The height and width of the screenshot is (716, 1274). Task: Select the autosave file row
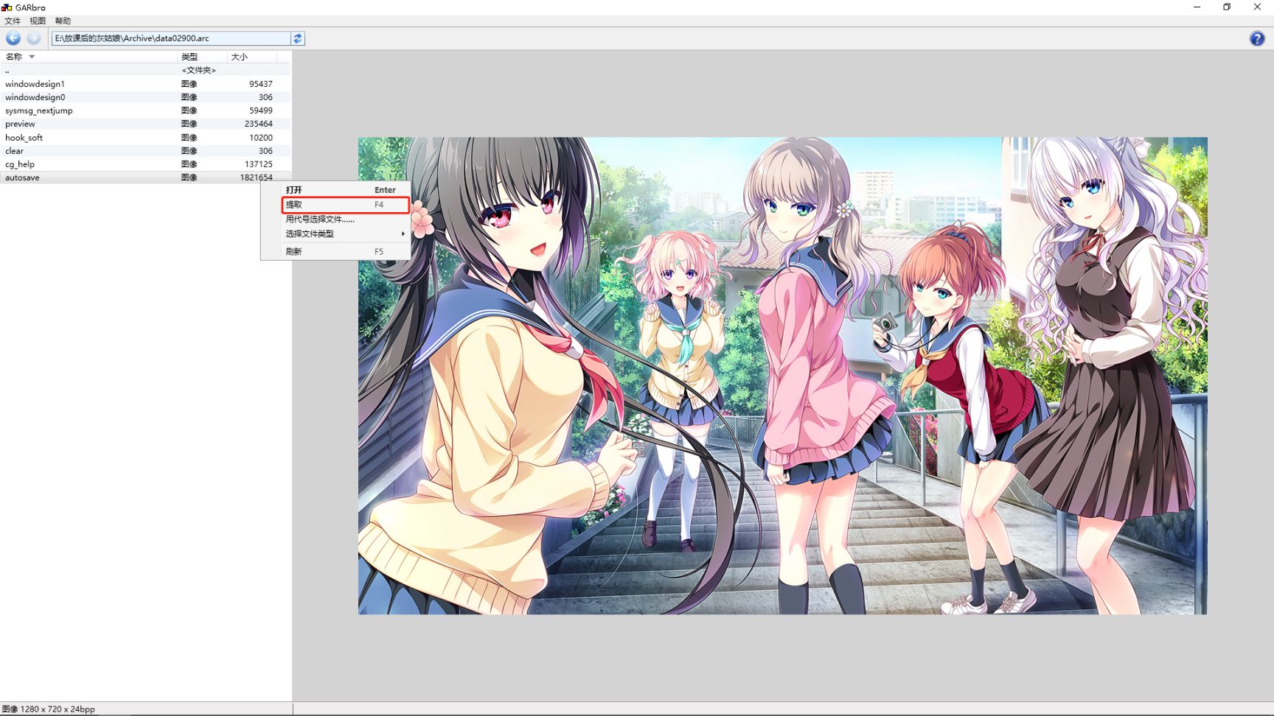pyautogui.click(x=145, y=178)
